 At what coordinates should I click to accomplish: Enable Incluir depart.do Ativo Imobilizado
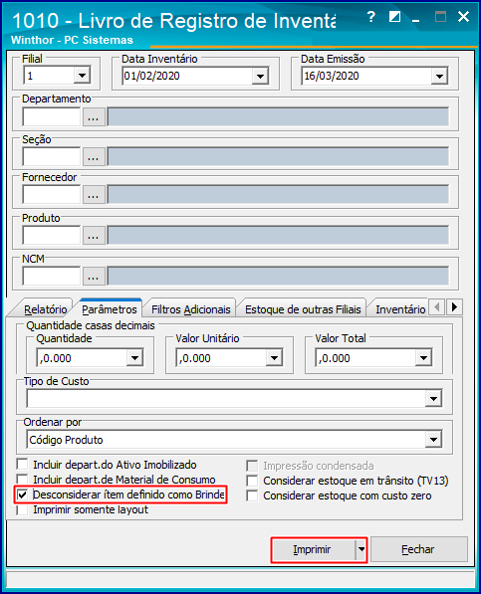click(23, 465)
